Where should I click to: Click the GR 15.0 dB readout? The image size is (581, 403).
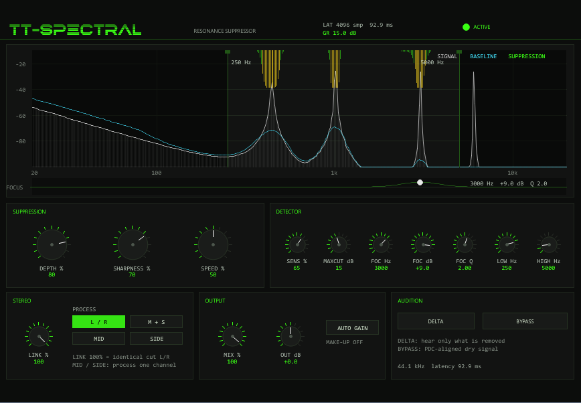(x=339, y=33)
